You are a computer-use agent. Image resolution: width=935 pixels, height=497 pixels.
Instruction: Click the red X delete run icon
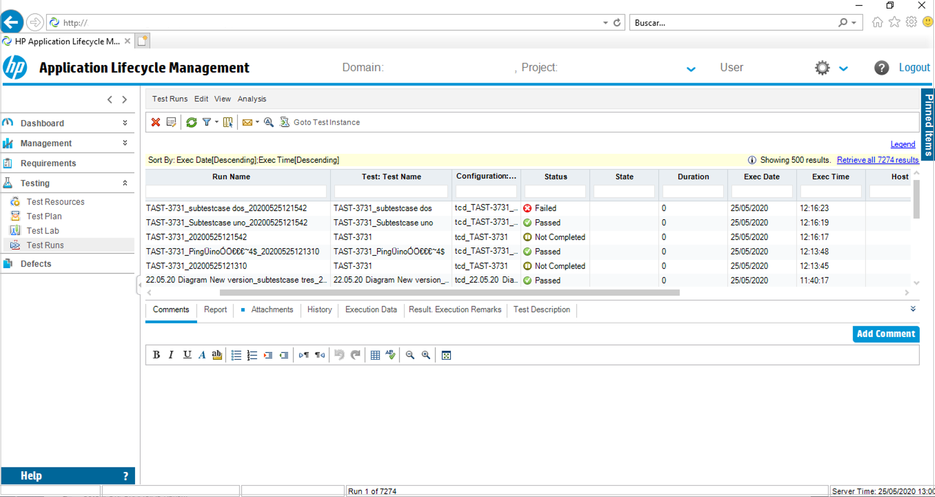click(156, 122)
